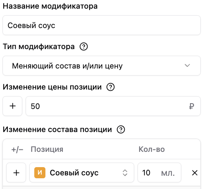Click the Название модификатора label
The image size is (204, 189).
[50, 6]
